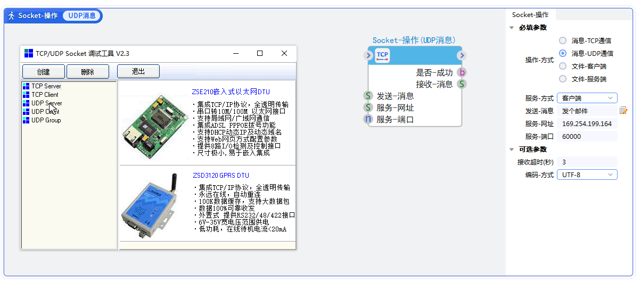641x282 pixels.
Task: Click the 服务-网址 input field
Action: click(587, 123)
